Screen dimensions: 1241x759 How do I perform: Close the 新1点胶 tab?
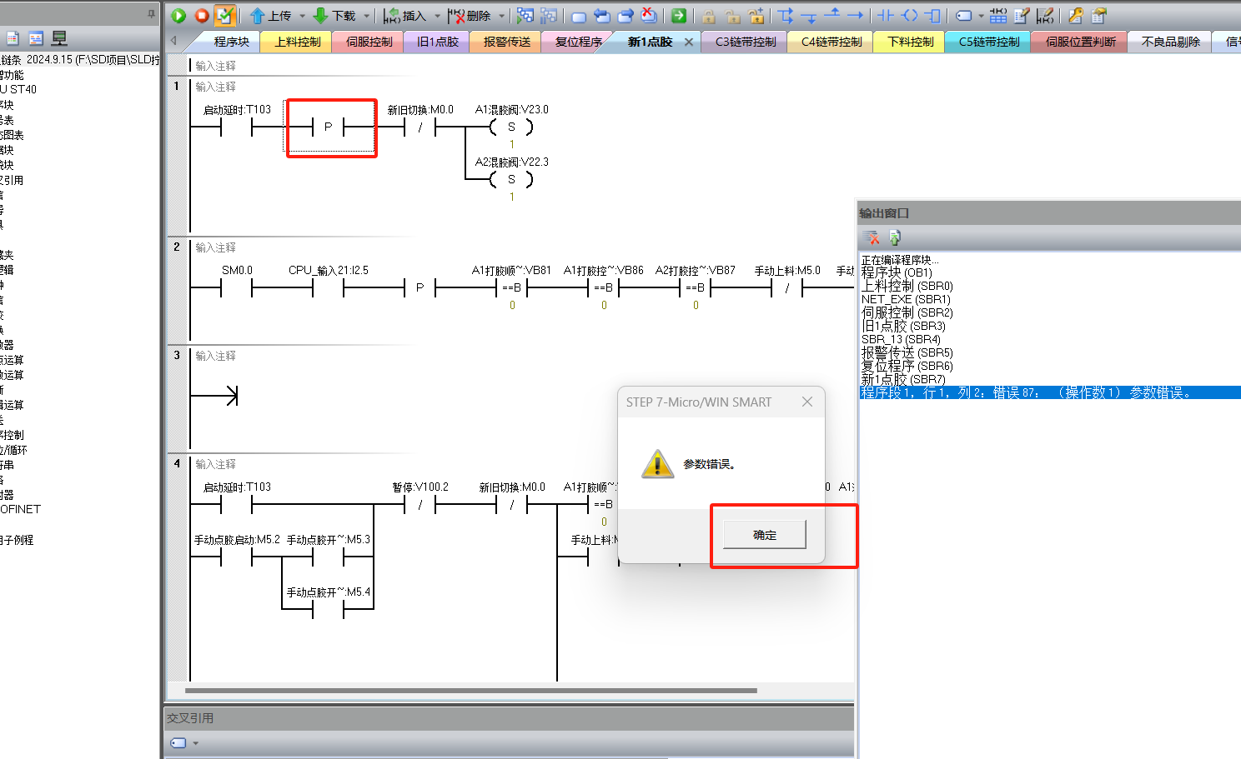click(689, 42)
